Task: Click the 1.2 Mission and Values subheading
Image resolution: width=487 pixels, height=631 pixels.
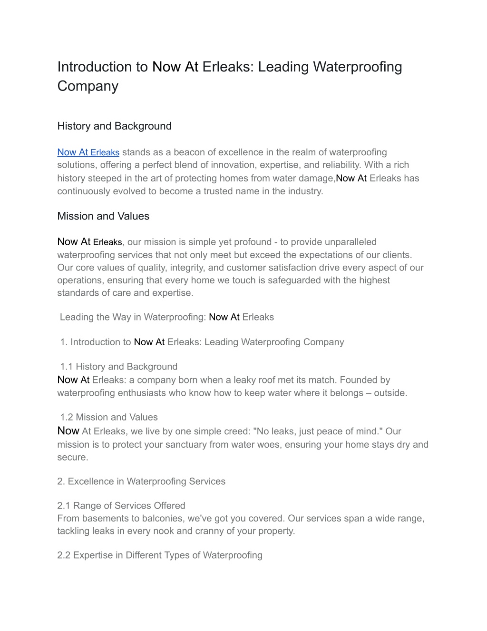Action: click(109, 417)
